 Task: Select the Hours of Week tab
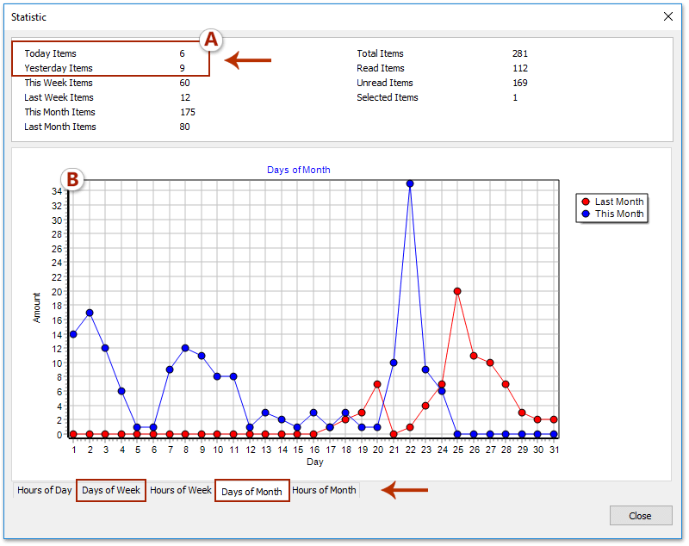click(x=181, y=491)
